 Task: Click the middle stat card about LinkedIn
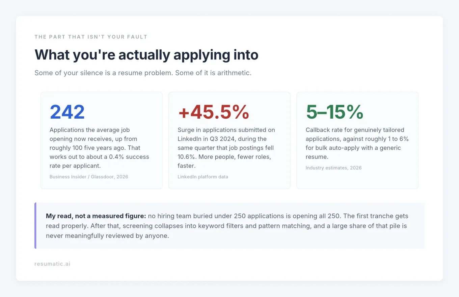click(x=230, y=141)
